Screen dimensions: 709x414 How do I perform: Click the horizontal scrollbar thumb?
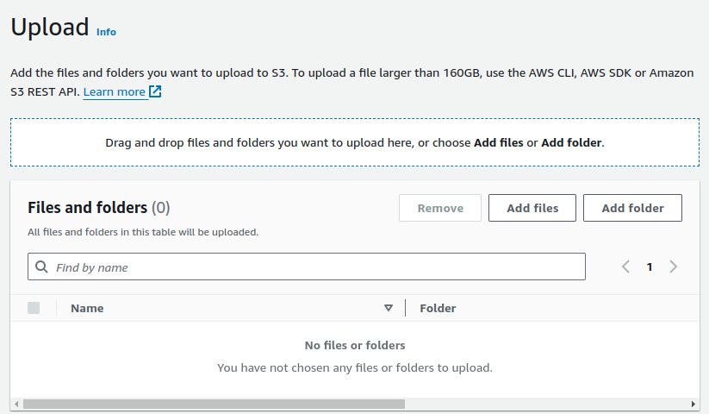point(214,404)
